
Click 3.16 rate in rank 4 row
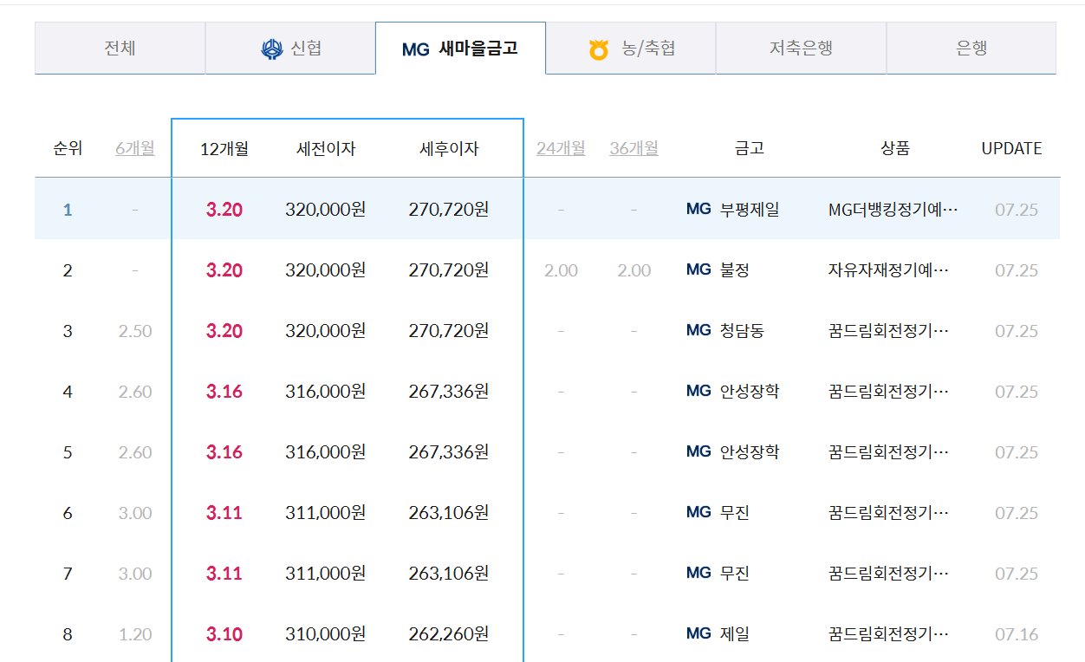tap(224, 392)
